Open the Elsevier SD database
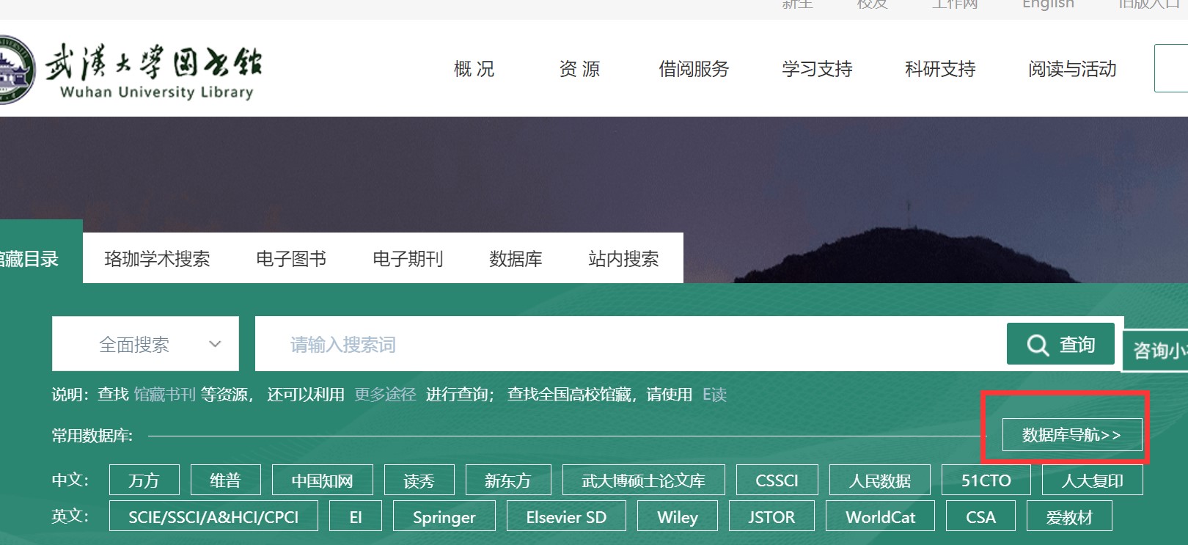 (566, 517)
